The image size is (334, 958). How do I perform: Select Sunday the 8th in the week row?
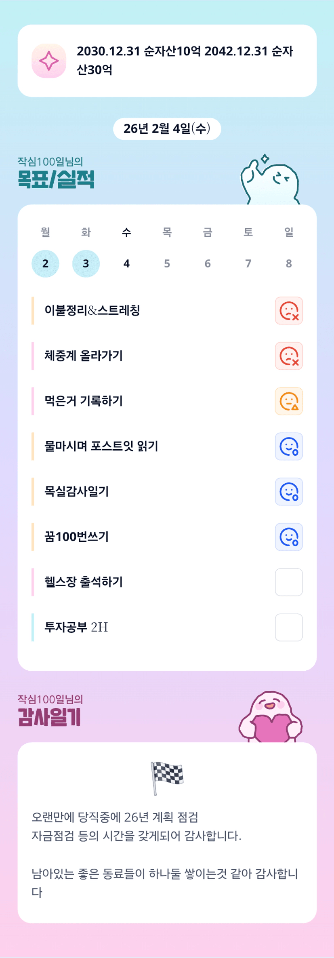289,264
